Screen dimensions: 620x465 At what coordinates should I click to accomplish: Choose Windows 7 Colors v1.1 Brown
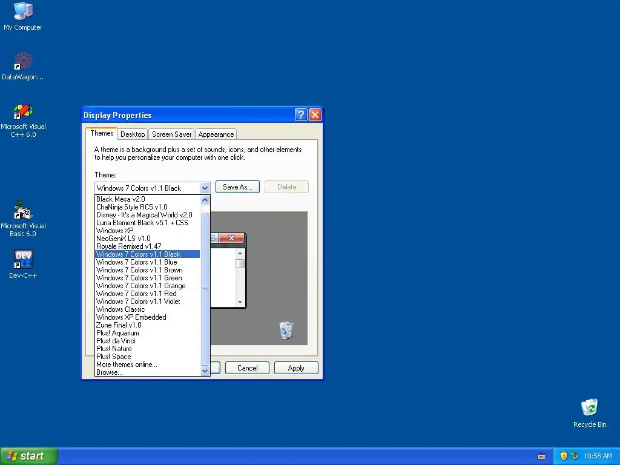(148, 270)
